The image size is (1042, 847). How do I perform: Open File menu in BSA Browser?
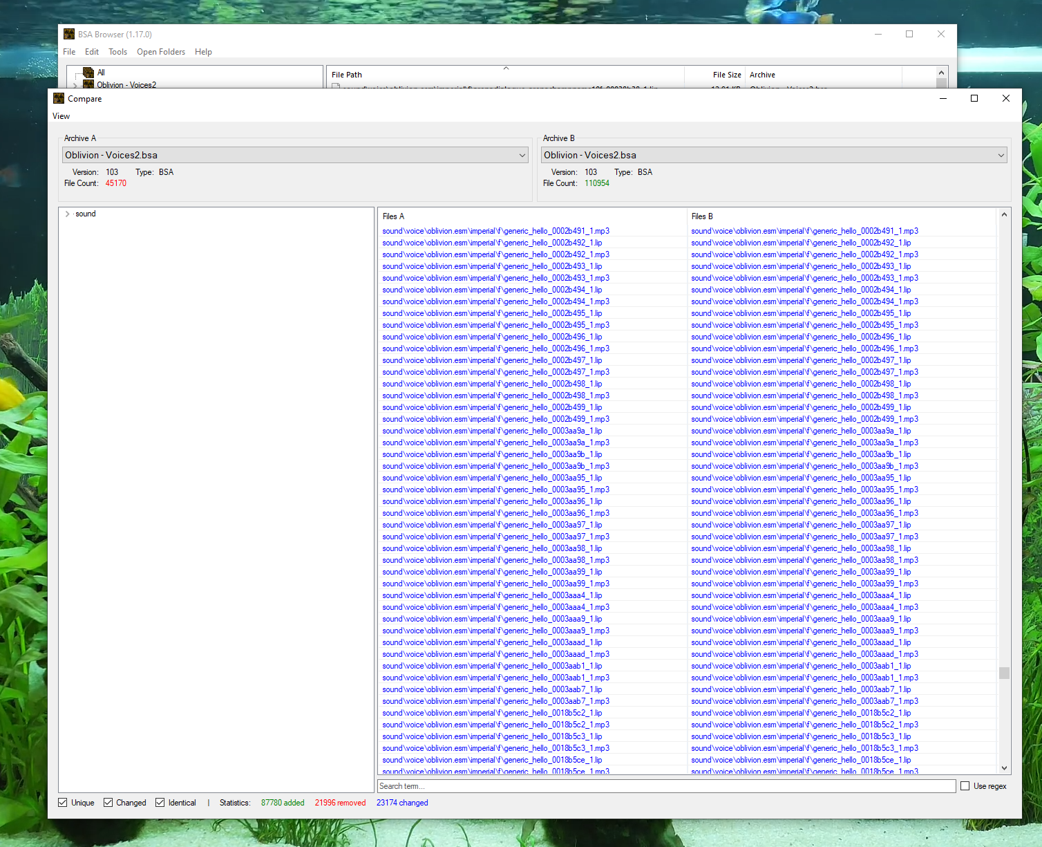[x=69, y=52]
